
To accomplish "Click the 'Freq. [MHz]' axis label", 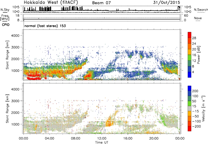I will point(5,18).
